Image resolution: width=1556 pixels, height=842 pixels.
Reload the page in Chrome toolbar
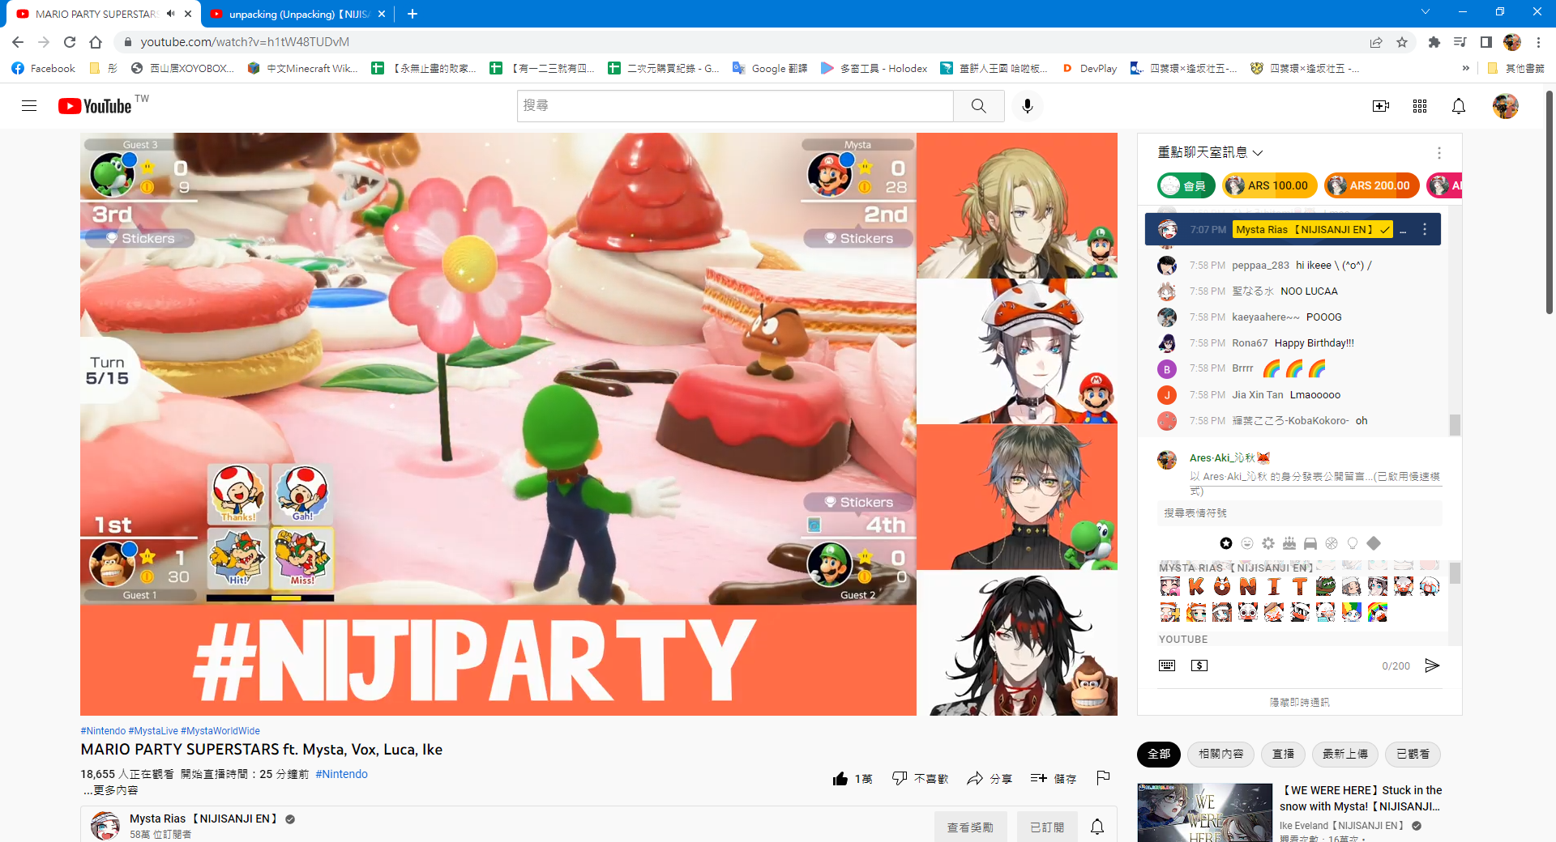coord(70,42)
